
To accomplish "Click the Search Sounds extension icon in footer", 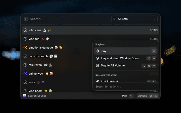I will click(25, 96).
